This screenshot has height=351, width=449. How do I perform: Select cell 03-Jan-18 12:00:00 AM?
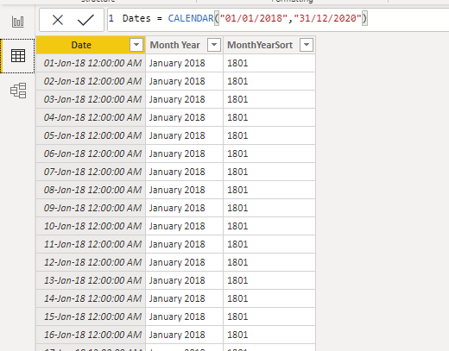pos(91,99)
